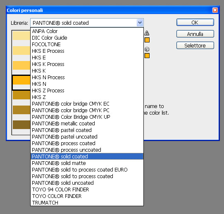Choose the TOYO COLOR FINDER entry
224x214 pixels.
click(87, 196)
